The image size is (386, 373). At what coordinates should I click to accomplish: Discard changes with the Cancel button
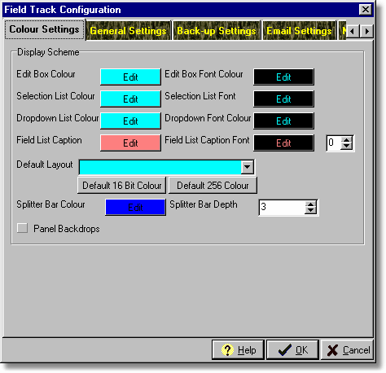tap(348, 350)
